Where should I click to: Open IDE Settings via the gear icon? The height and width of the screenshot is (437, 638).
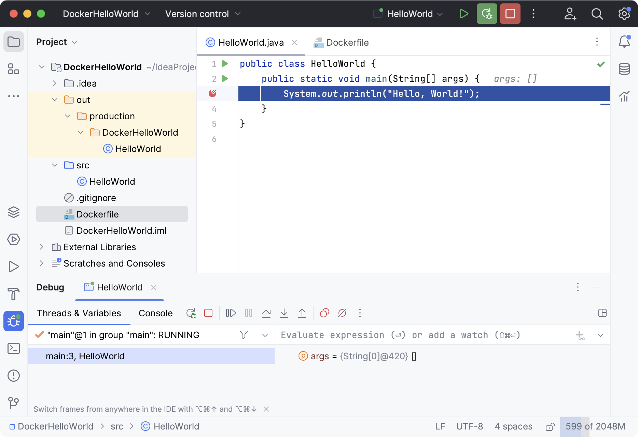[624, 14]
